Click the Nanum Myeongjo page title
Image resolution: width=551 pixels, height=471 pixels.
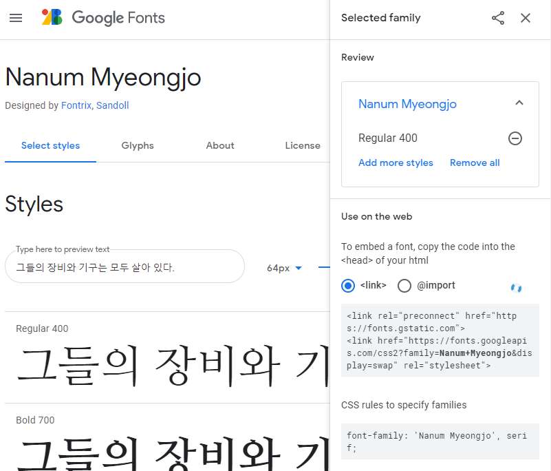click(x=103, y=78)
